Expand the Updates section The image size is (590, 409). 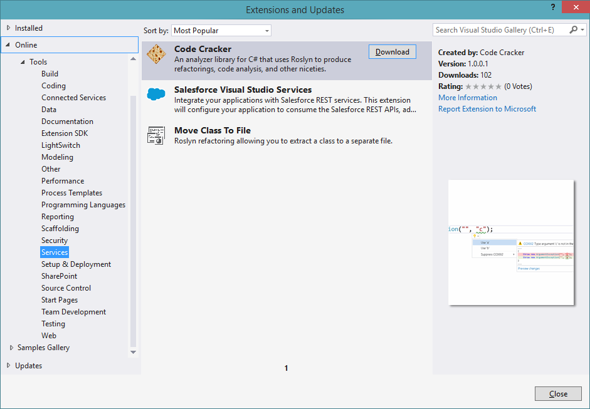9,366
